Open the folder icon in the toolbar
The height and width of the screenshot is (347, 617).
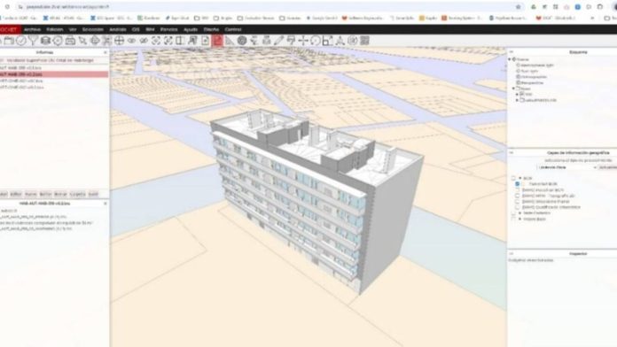[x=9, y=41]
